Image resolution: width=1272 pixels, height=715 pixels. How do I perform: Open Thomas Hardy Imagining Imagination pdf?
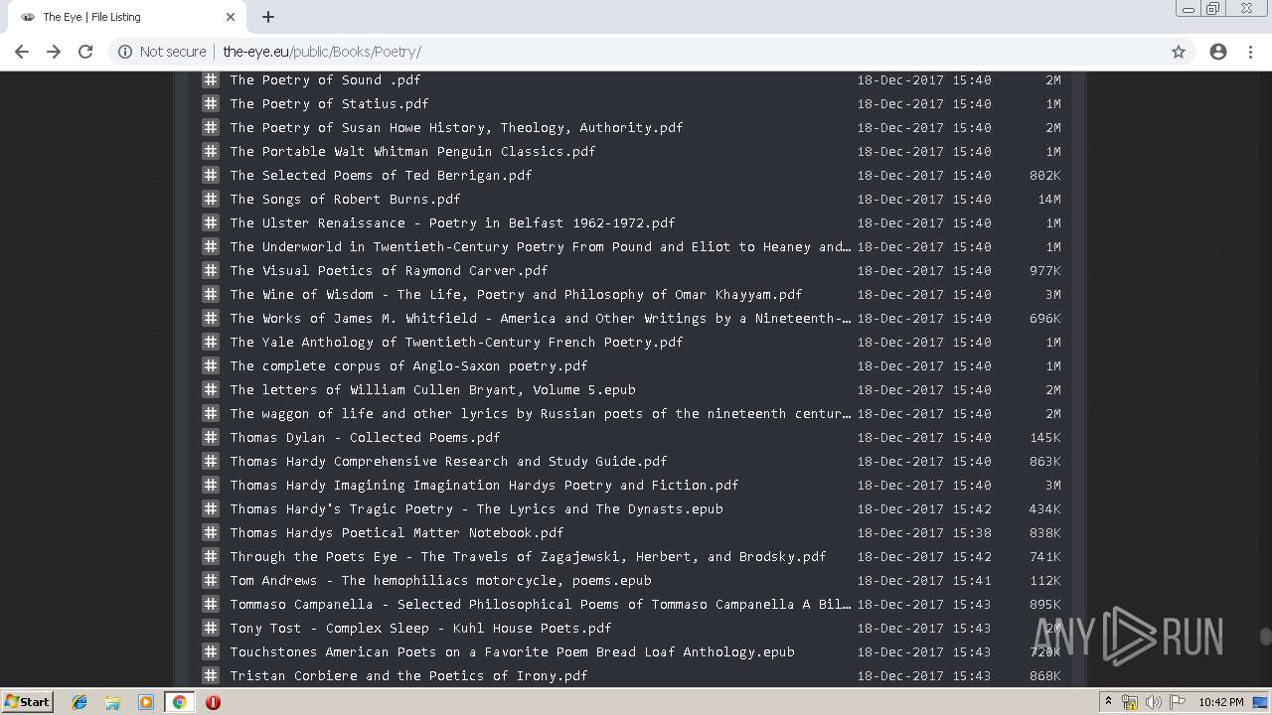484,485
